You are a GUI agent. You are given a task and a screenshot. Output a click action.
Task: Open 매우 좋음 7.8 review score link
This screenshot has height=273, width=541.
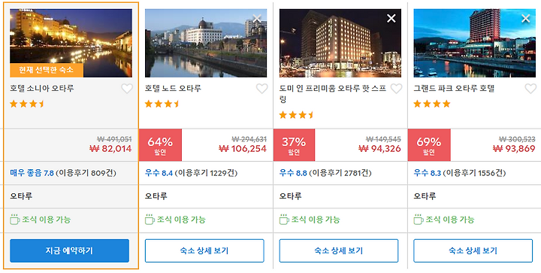pos(32,173)
